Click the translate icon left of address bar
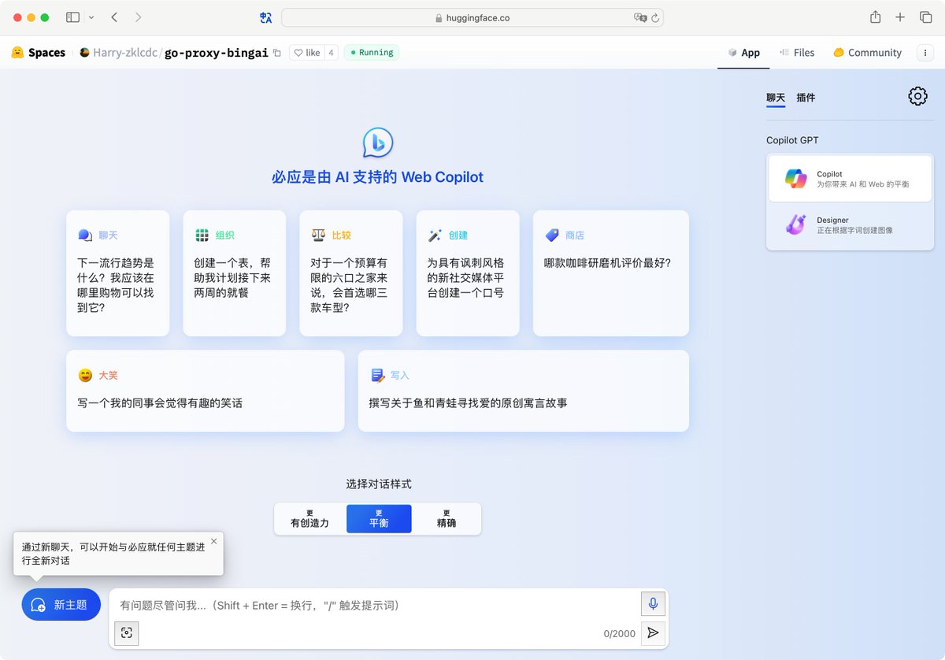This screenshot has height=660, width=945. tap(265, 17)
